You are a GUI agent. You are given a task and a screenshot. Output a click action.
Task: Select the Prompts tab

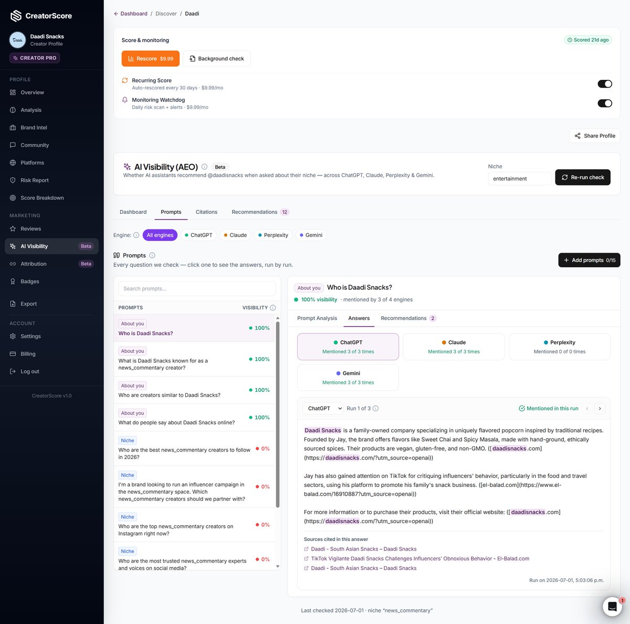tap(171, 212)
